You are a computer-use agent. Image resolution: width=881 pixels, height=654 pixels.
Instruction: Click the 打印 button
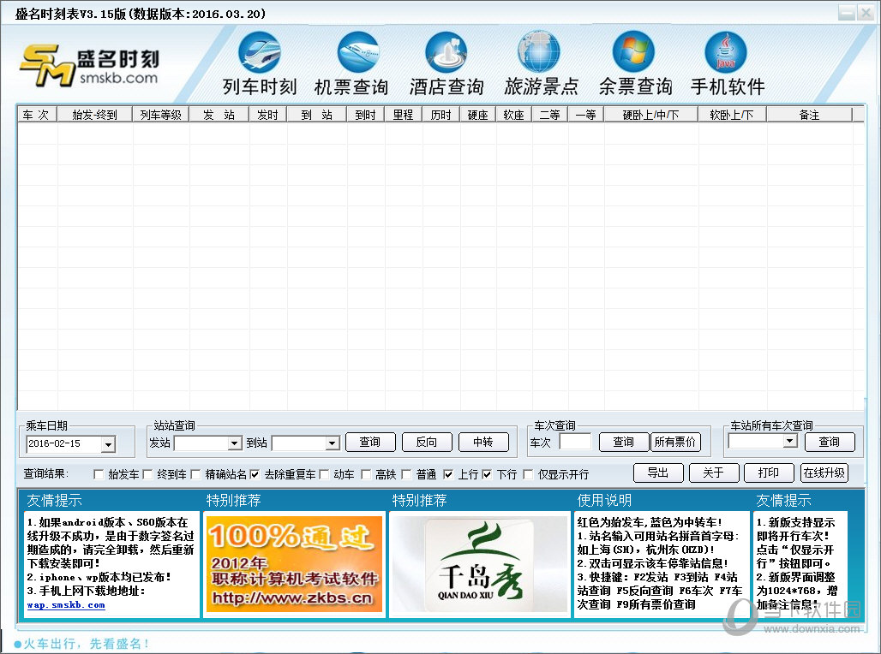tap(769, 473)
